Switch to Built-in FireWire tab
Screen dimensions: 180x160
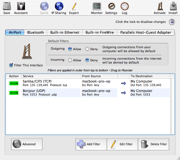[x=100, y=33]
